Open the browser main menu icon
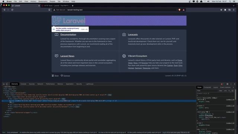 click(x=234, y=10)
